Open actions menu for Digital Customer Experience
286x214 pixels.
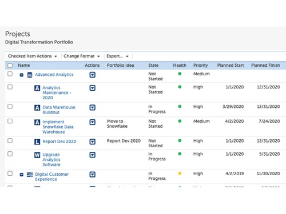[x=93, y=175]
